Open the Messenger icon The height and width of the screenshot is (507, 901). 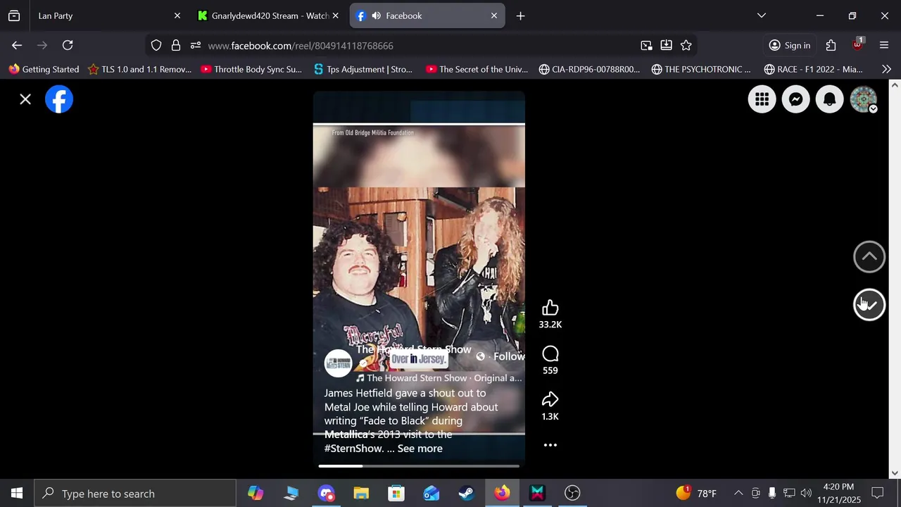click(796, 99)
